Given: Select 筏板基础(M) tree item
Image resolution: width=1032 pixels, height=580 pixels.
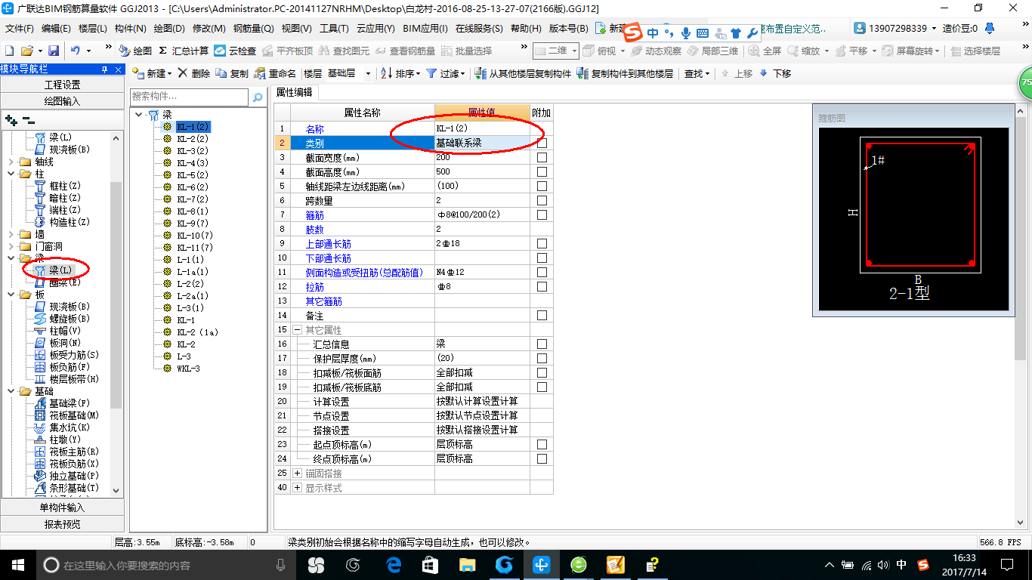Looking at the screenshot, I should [x=74, y=415].
